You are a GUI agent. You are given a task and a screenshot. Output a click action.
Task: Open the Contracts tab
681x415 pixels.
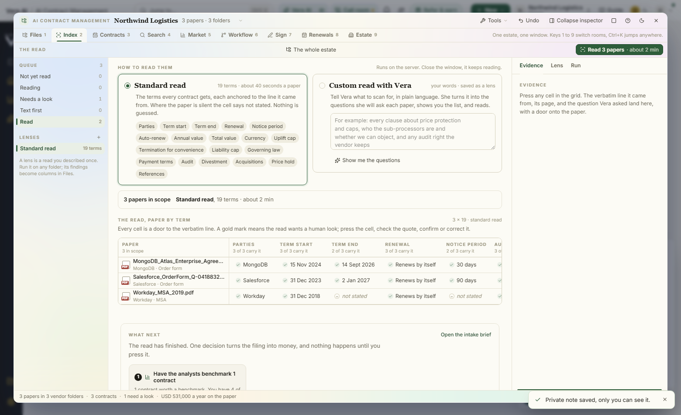[111, 35]
